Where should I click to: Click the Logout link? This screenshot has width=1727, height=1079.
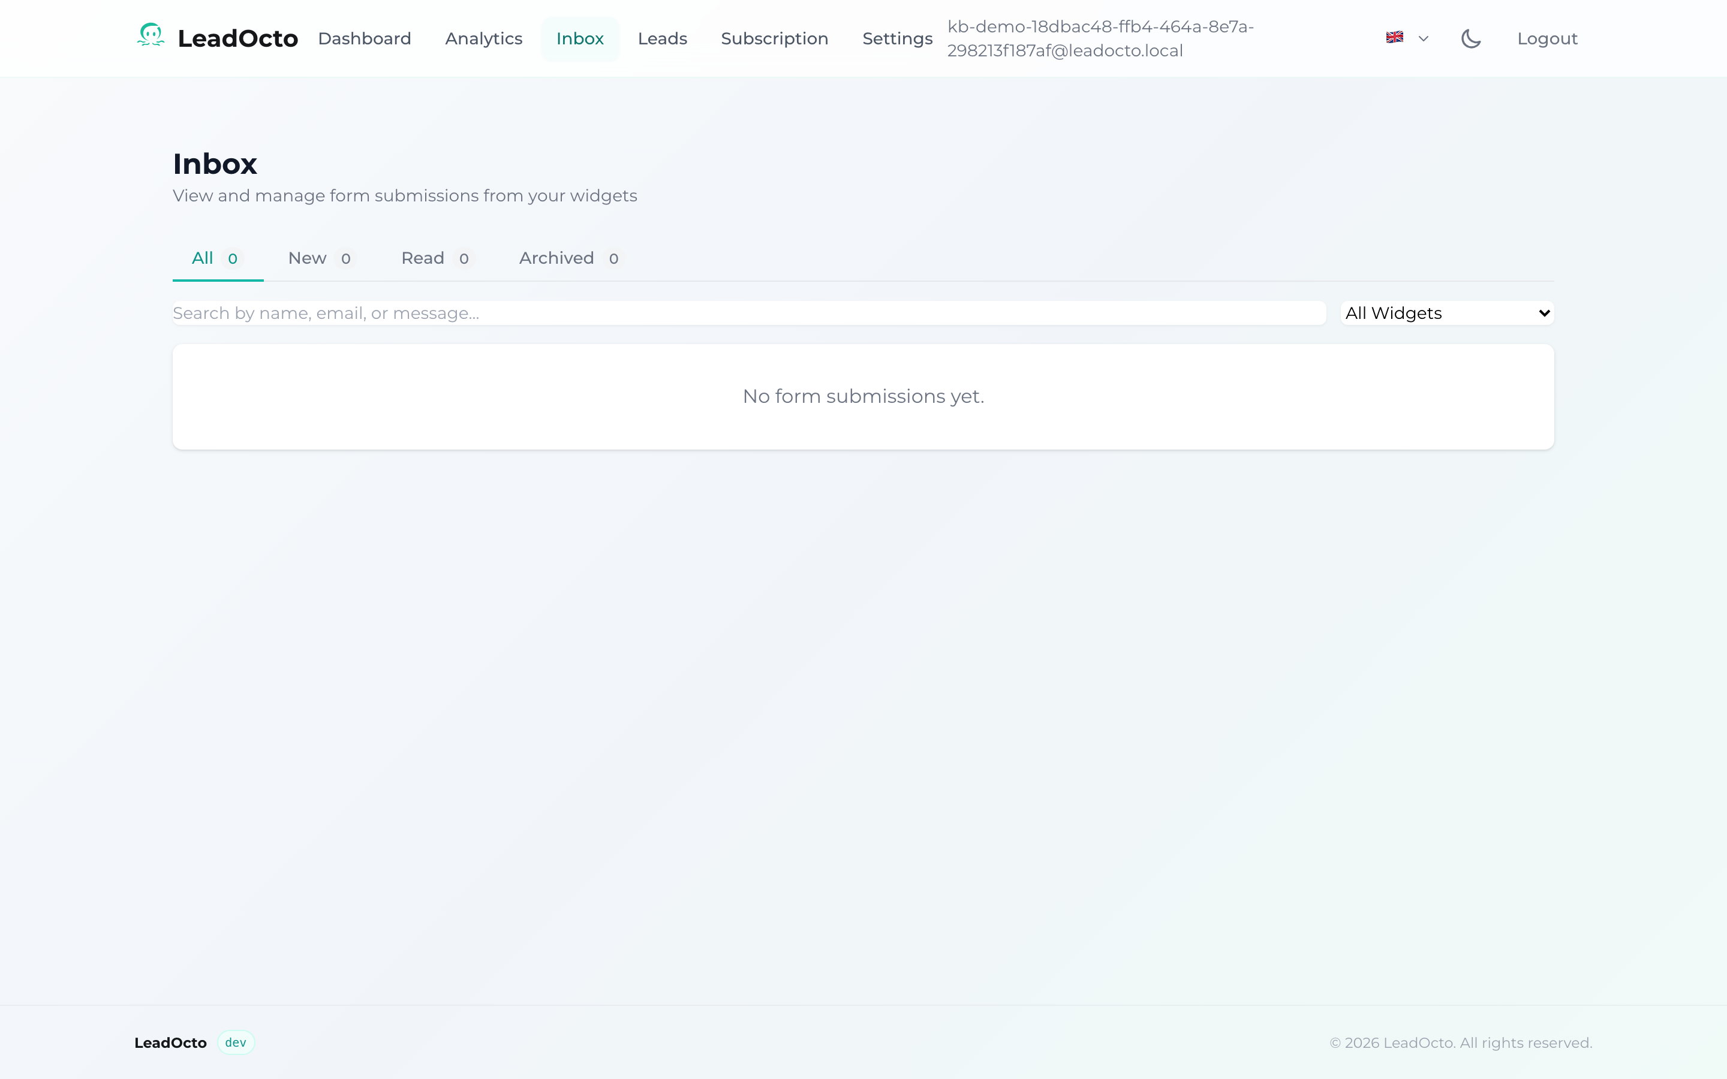1547,38
